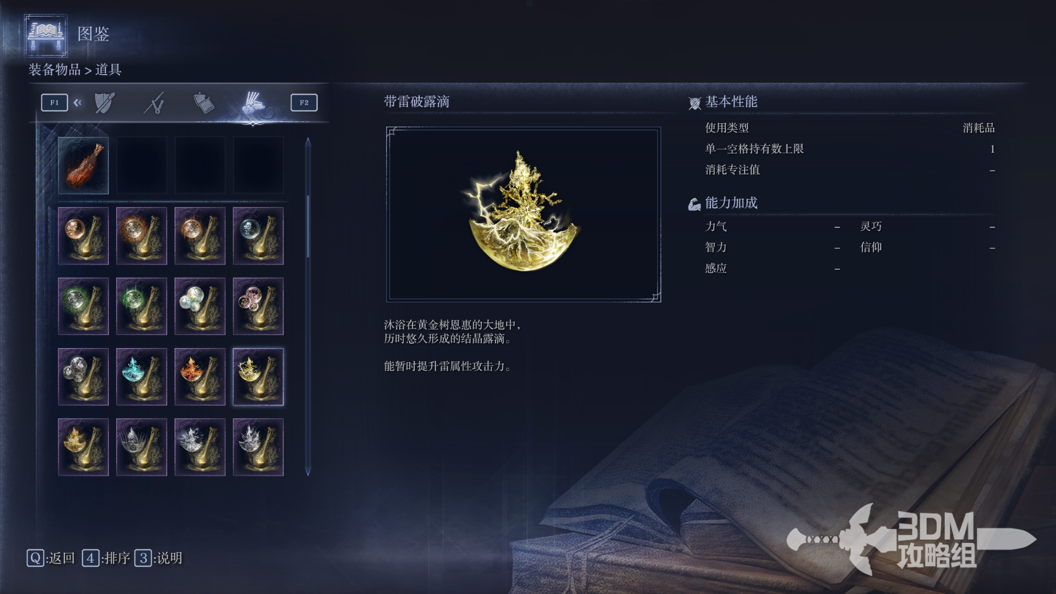
Task: Switch to the weapons sword category tab
Action: (x=155, y=103)
